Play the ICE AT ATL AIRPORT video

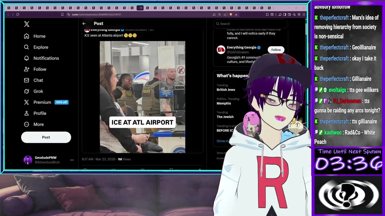142,97
